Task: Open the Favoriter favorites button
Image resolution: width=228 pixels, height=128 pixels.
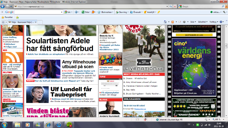Action: coord(7,17)
